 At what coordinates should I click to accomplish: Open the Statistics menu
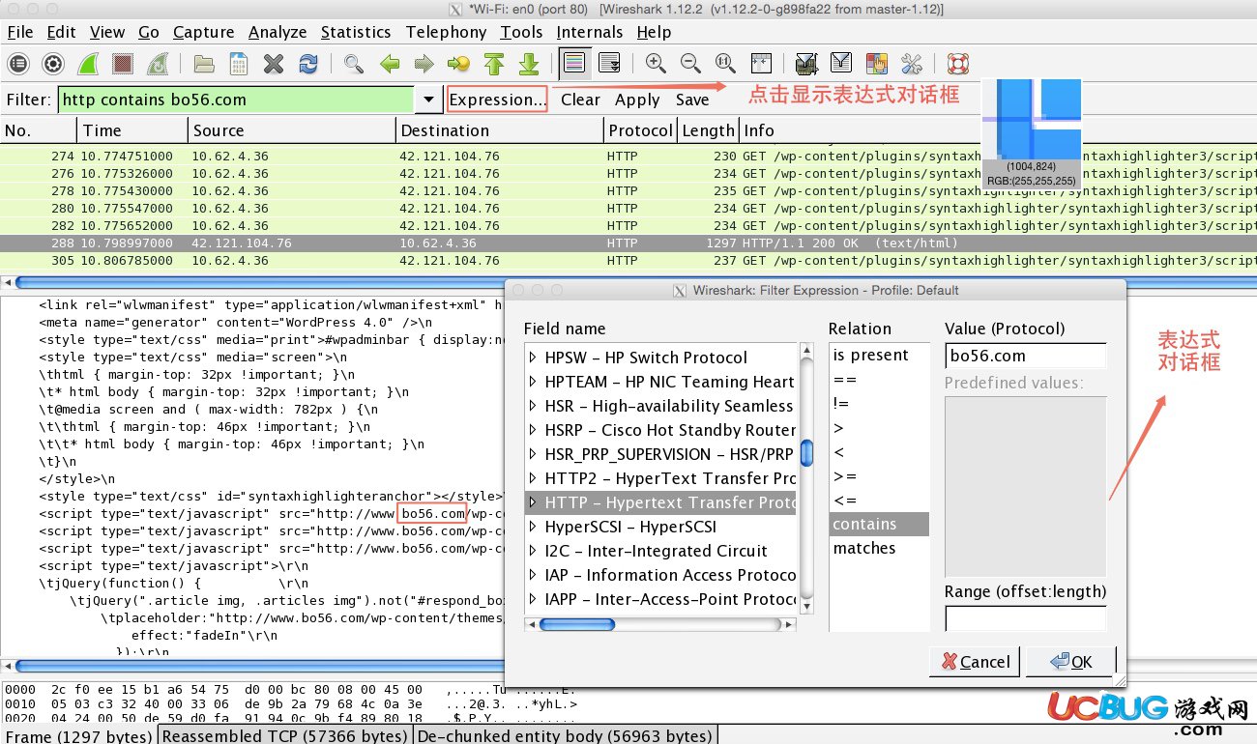pyautogui.click(x=356, y=32)
